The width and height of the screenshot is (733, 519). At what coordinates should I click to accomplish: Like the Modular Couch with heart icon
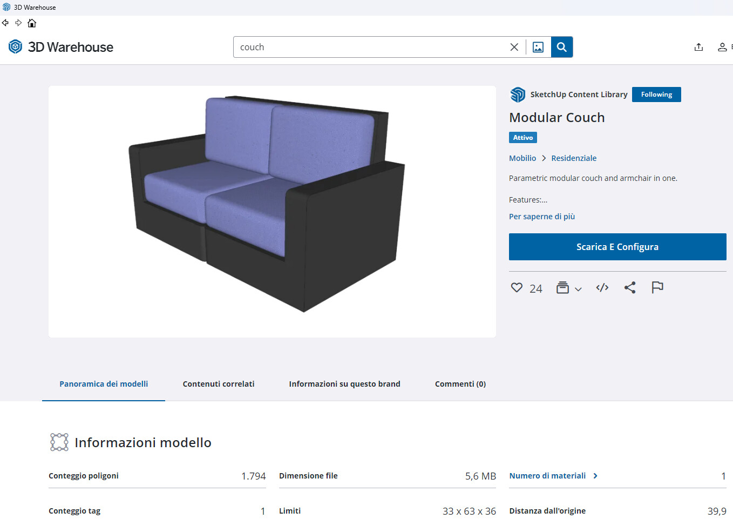click(517, 288)
